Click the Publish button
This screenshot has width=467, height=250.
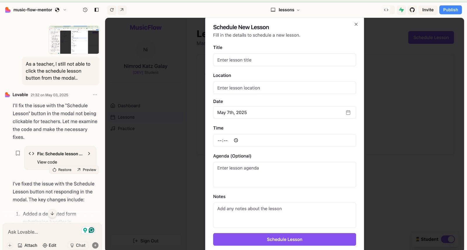(451, 10)
